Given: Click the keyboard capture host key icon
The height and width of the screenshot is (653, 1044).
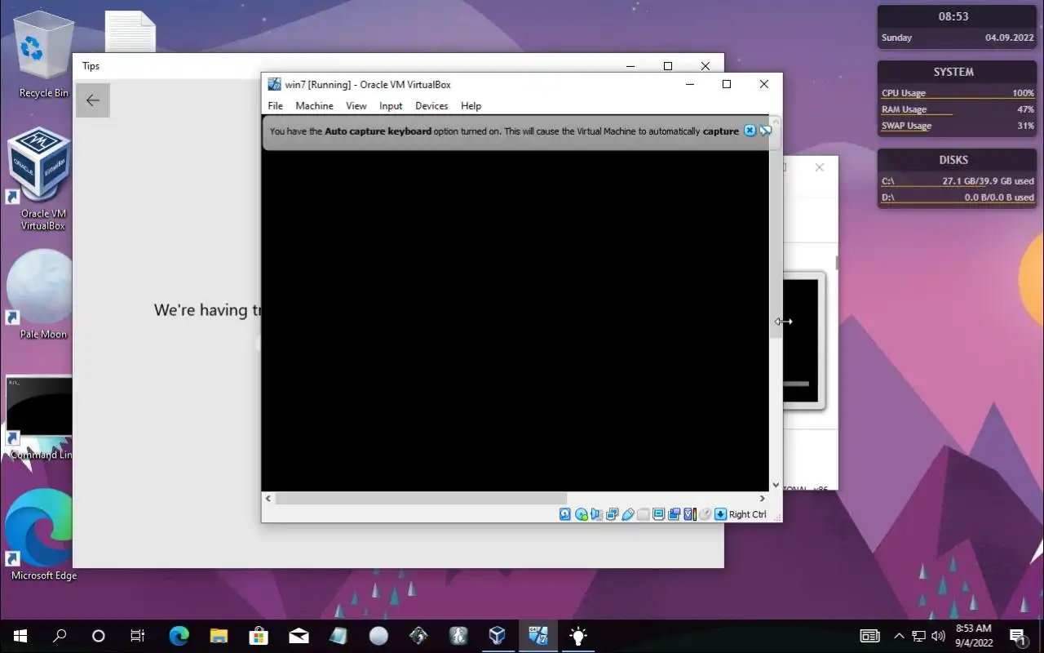Looking at the screenshot, I should coord(720,514).
